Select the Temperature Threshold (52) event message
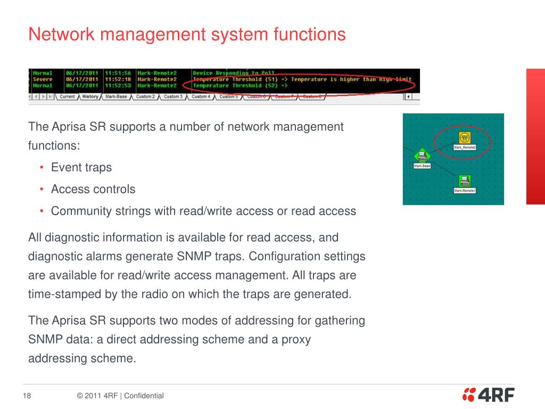This screenshot has width=545, height=409. coord(240,86)
